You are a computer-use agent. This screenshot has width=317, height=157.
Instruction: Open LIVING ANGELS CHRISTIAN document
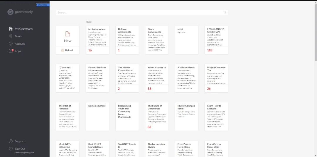[x=216, y=40]
